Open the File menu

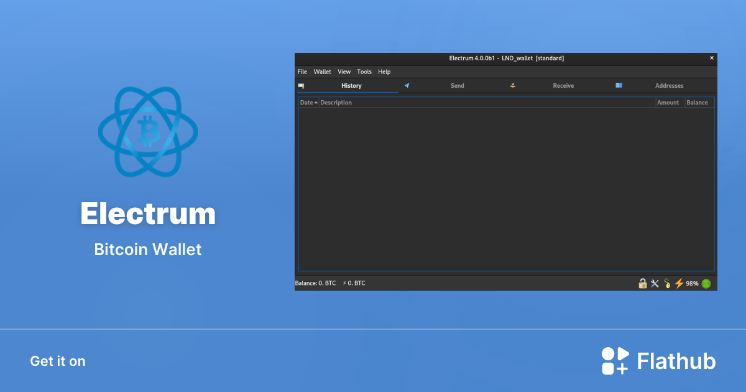[302, 72]
